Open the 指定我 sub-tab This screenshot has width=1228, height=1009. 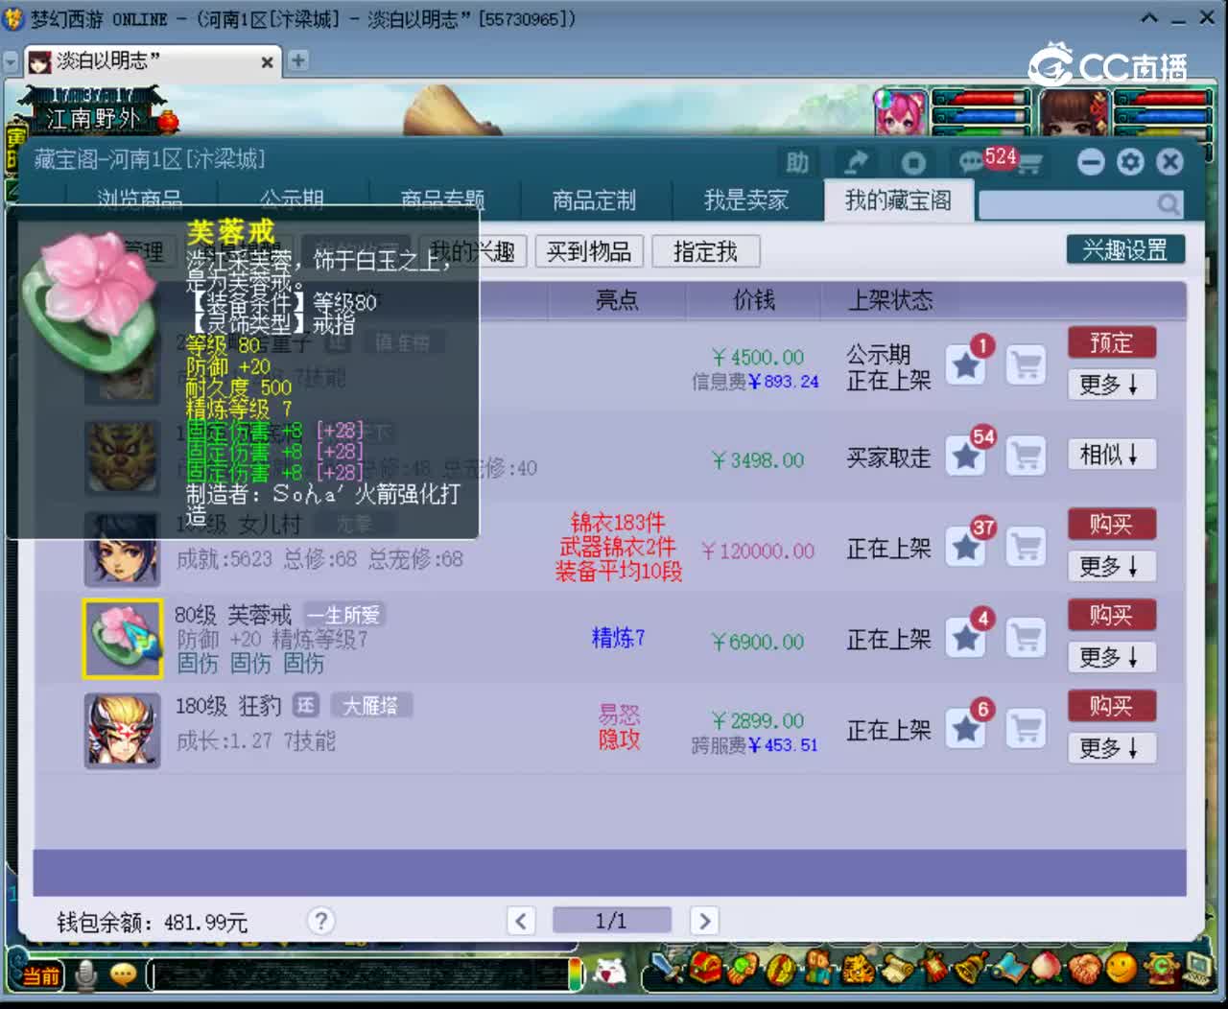(706, 251)
